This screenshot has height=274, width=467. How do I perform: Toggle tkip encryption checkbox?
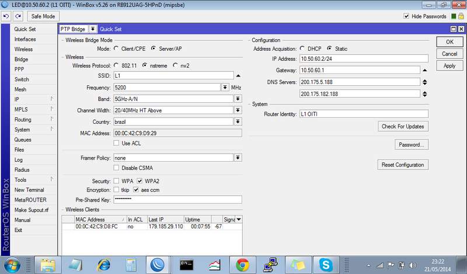(x=116, y=190)
